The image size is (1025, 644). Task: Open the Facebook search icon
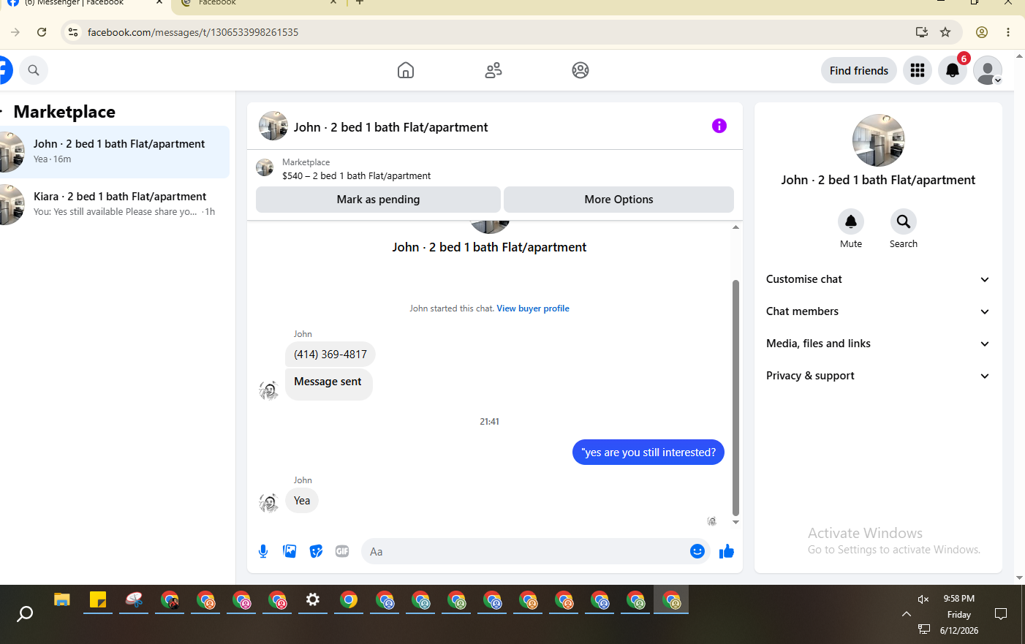click(x=34, y=70)
